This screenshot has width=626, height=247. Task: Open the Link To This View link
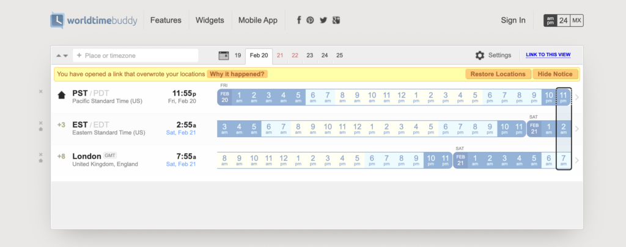pyautogui.click(x=548, y=55)
